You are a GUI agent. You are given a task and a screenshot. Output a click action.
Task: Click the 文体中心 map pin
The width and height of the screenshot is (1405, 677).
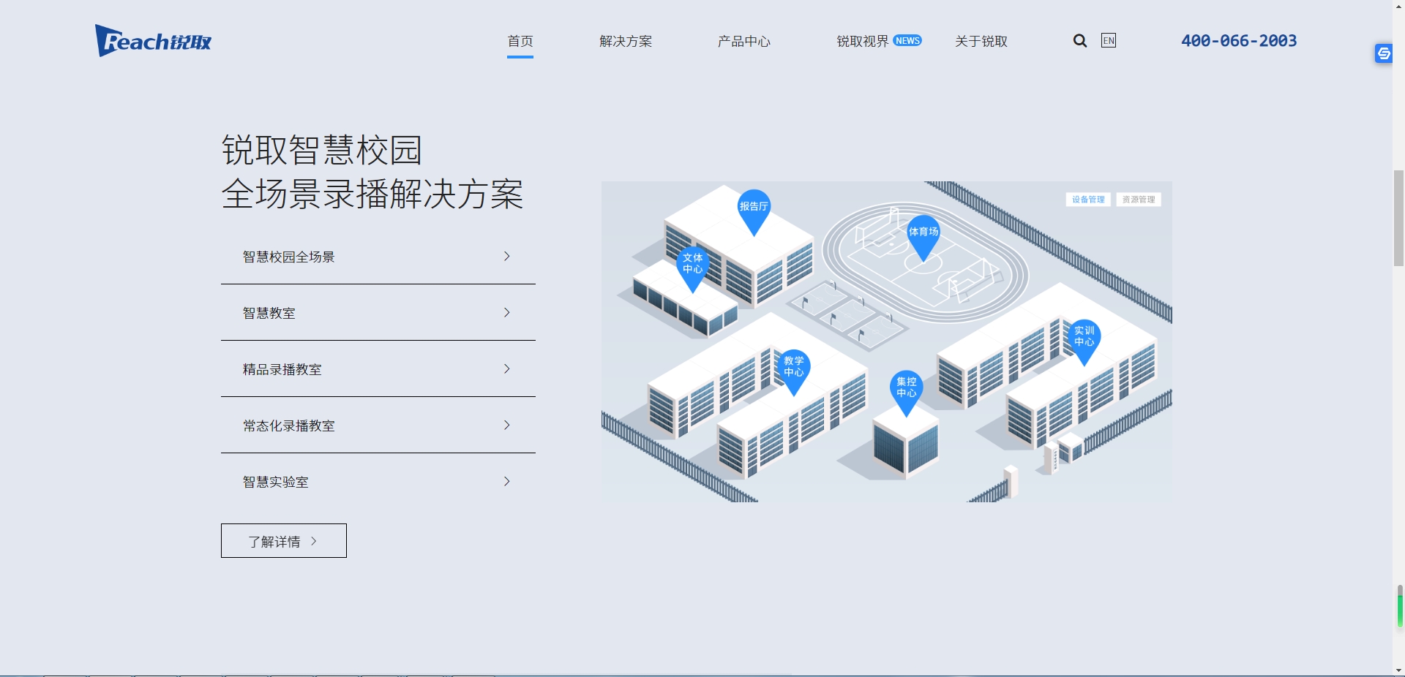click(x=692, y=265)
